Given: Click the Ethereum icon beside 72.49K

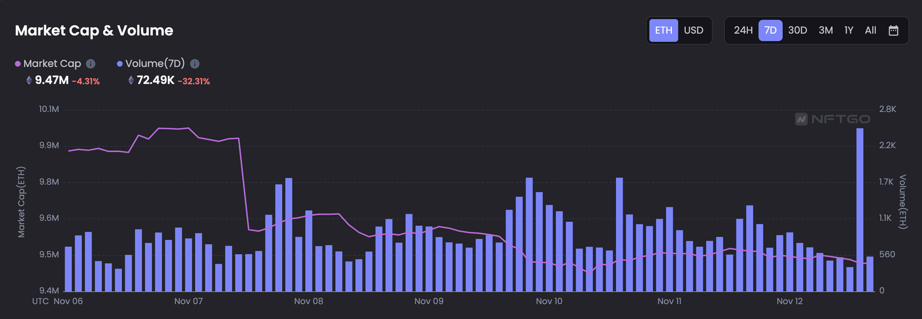Looking at the screenshot, I should pos(131,80).
